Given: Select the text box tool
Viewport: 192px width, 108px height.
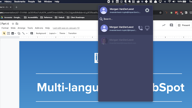Looking at the screenshot, I should click(x=8, y=33).
